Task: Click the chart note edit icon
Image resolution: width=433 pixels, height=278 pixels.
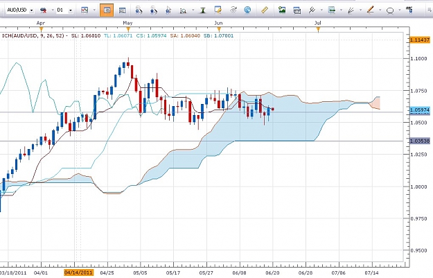Action: (x=218, y=10)
